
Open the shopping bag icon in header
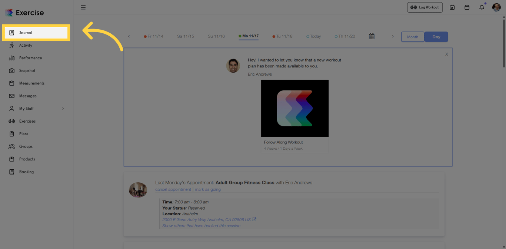coord(467,7)
